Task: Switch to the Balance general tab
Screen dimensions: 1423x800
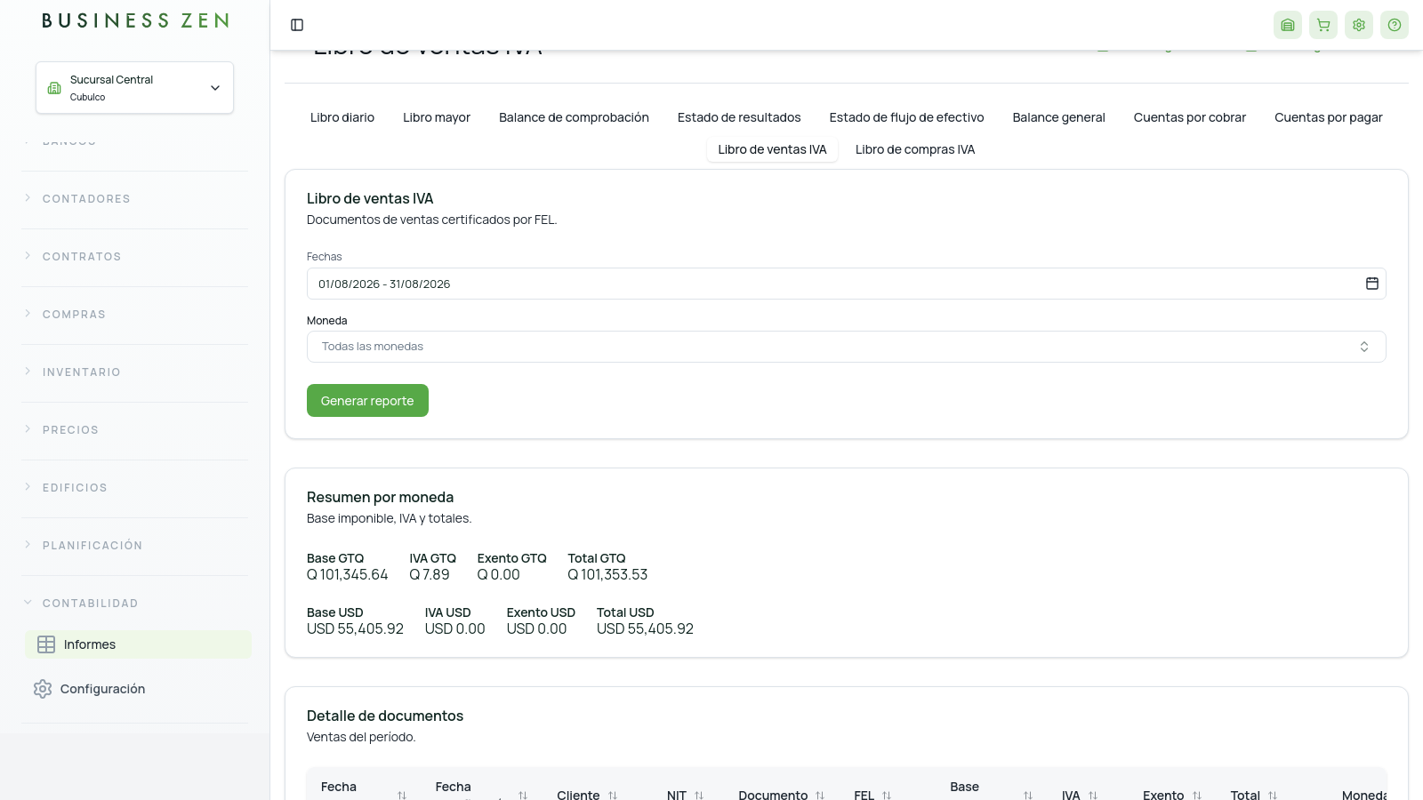Action: (x=1058, y=117)
